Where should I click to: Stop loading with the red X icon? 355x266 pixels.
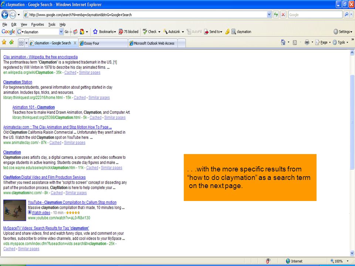tap(283, 15)
